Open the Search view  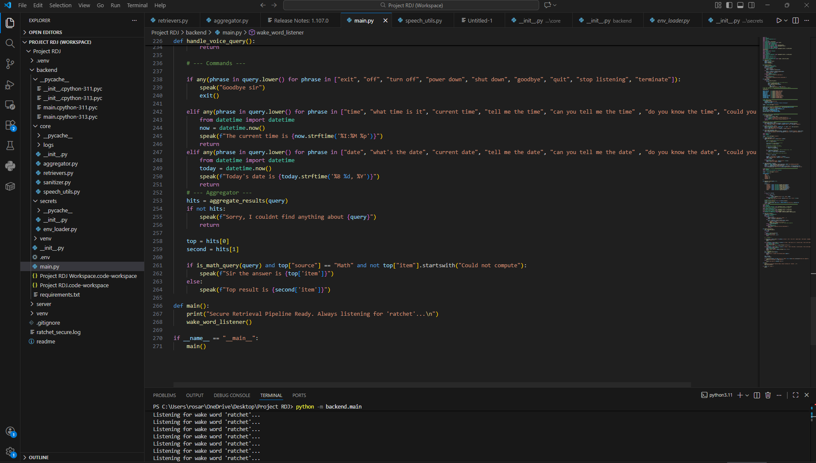(10, 43)
